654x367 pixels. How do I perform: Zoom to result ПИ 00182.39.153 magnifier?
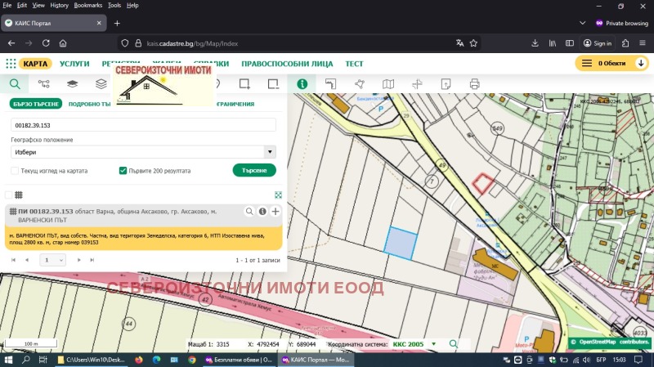click(249, 212)
